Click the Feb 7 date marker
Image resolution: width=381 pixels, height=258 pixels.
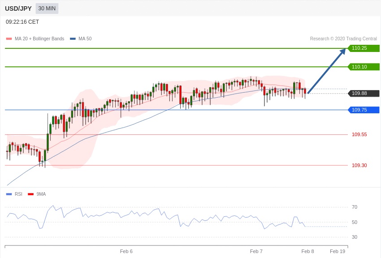click(256, 251)
